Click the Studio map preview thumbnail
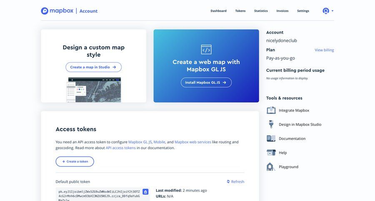375x201 pixels. (x=93, y=90)
